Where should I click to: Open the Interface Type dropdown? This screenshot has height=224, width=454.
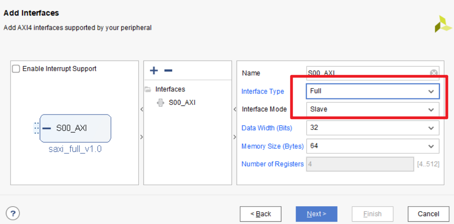[373, 91]
